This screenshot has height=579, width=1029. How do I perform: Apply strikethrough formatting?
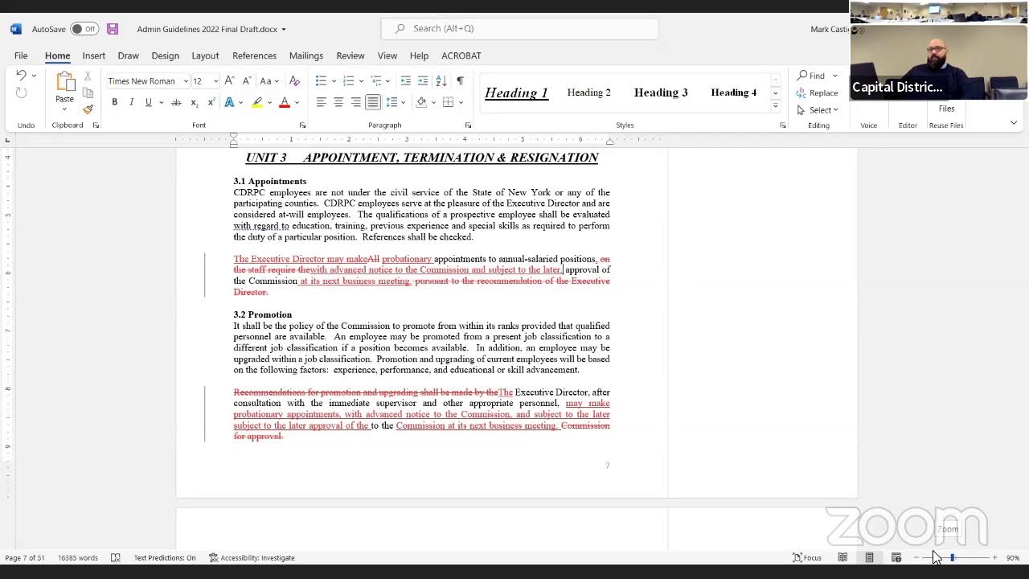pyautogui.click(x=176, y=102)
